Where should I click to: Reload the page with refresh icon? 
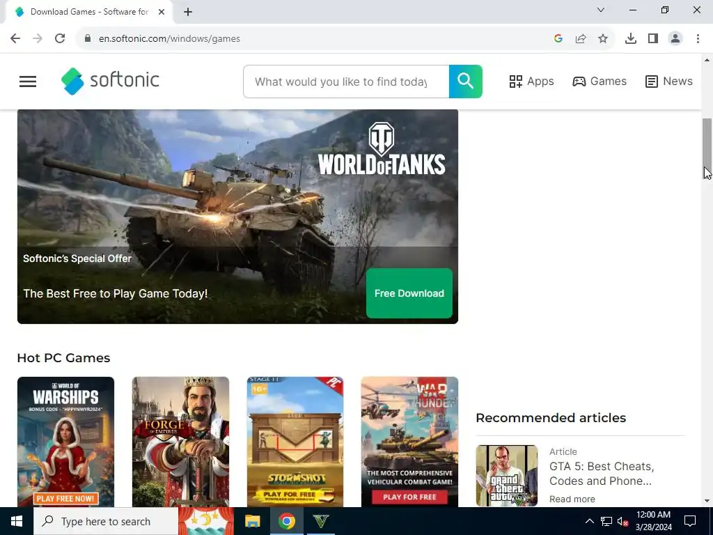[x=60, y=39]
